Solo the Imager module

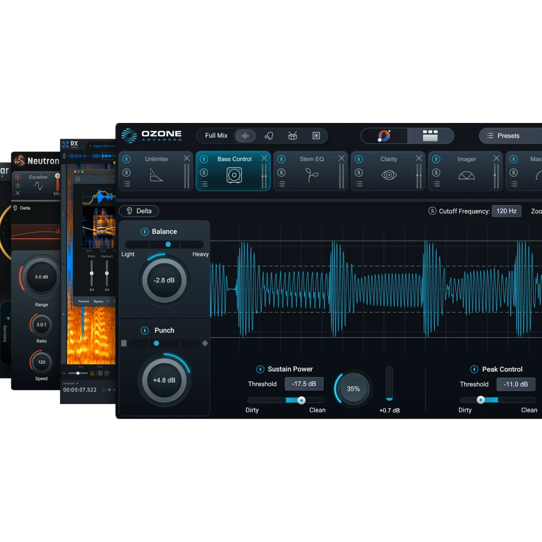point(436,173)
